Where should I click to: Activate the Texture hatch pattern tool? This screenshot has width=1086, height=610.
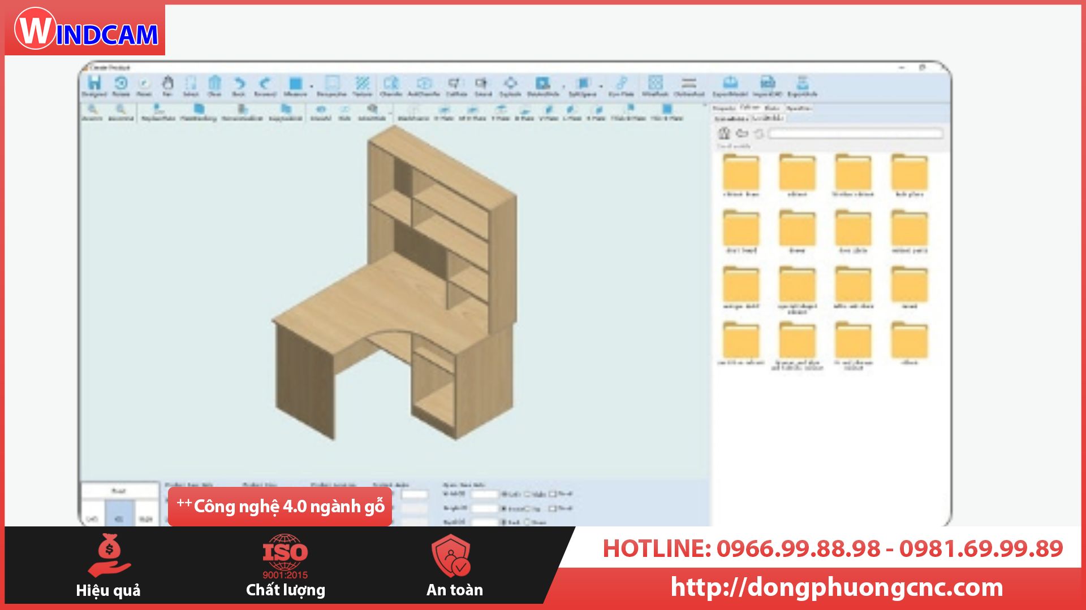[363, 84]
